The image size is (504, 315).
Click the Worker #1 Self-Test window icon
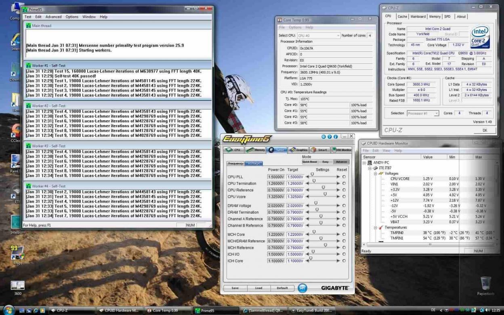coord(28,65)
